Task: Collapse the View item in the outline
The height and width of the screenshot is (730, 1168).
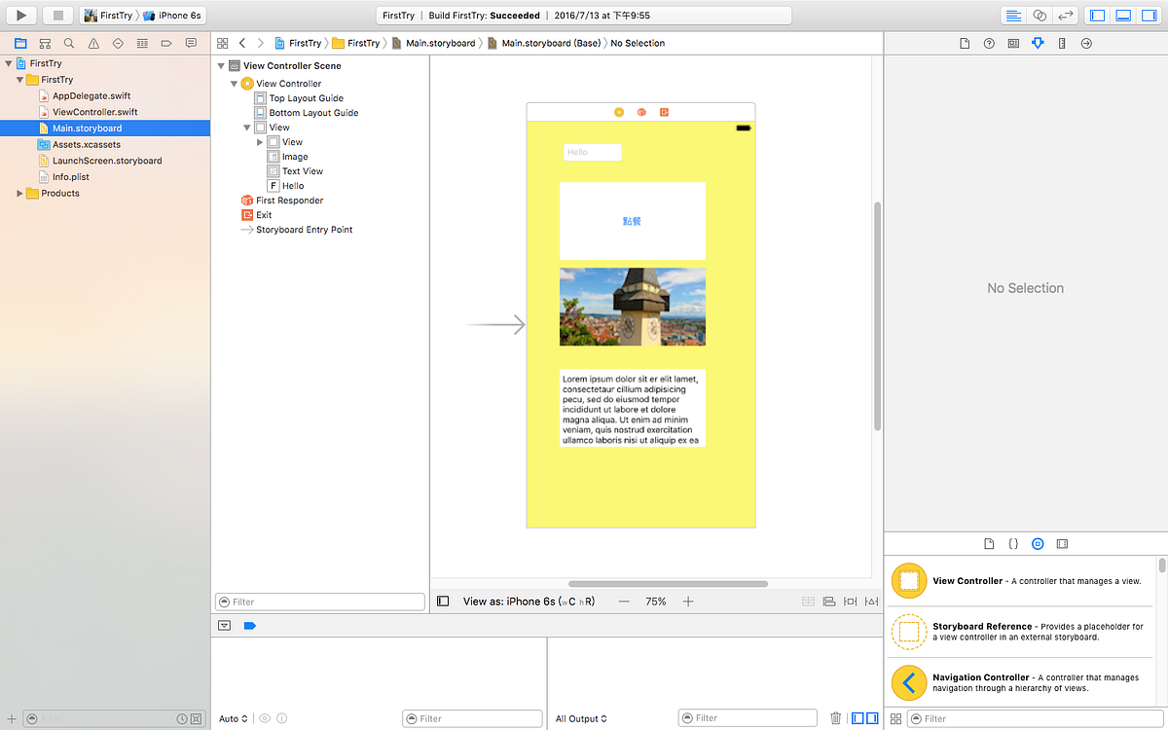Action: click(x=246, y=127)
